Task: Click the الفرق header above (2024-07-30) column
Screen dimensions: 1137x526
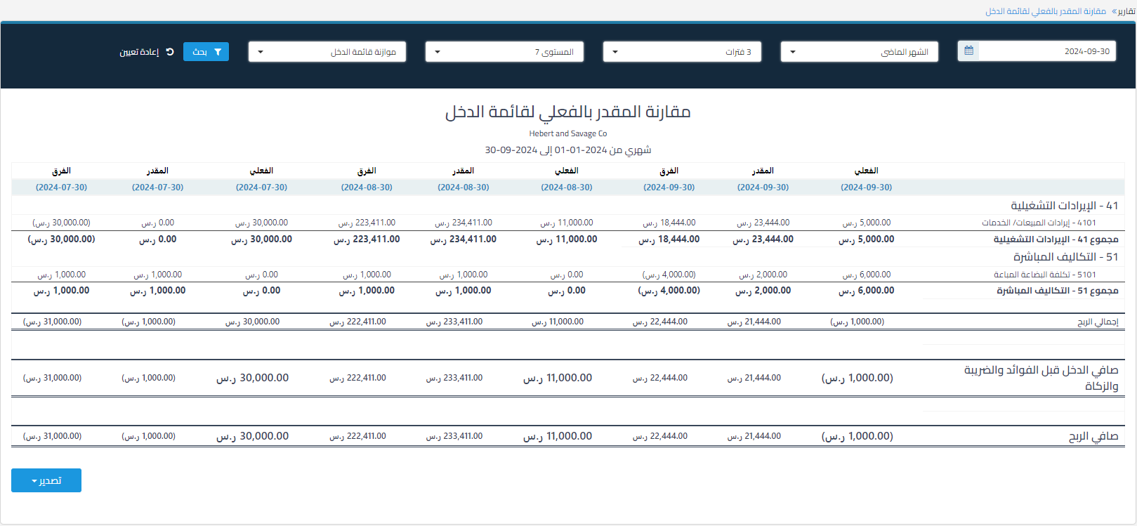Action: point(62,171)
